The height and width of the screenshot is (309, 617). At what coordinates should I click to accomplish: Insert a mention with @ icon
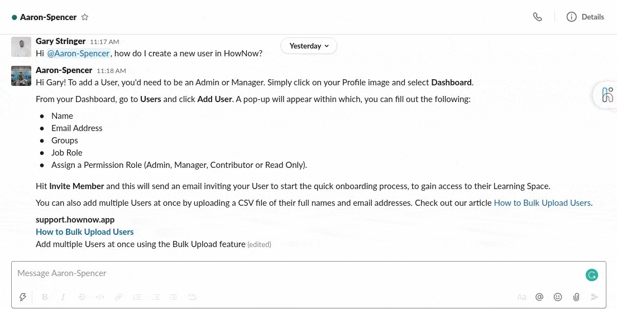(x=539, y=297)
